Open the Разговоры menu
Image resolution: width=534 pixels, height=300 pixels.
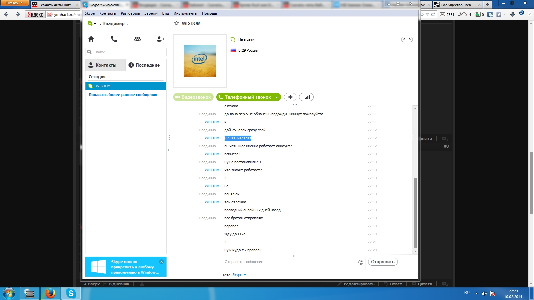pos(130,13)
